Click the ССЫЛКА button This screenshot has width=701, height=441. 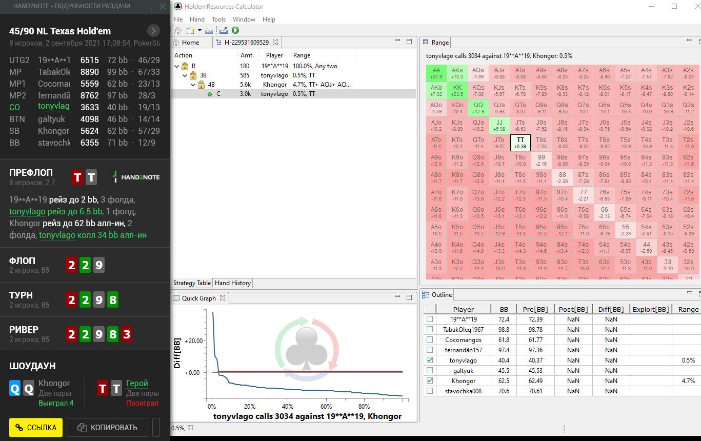pyautogui.click(x=36, y=428)
